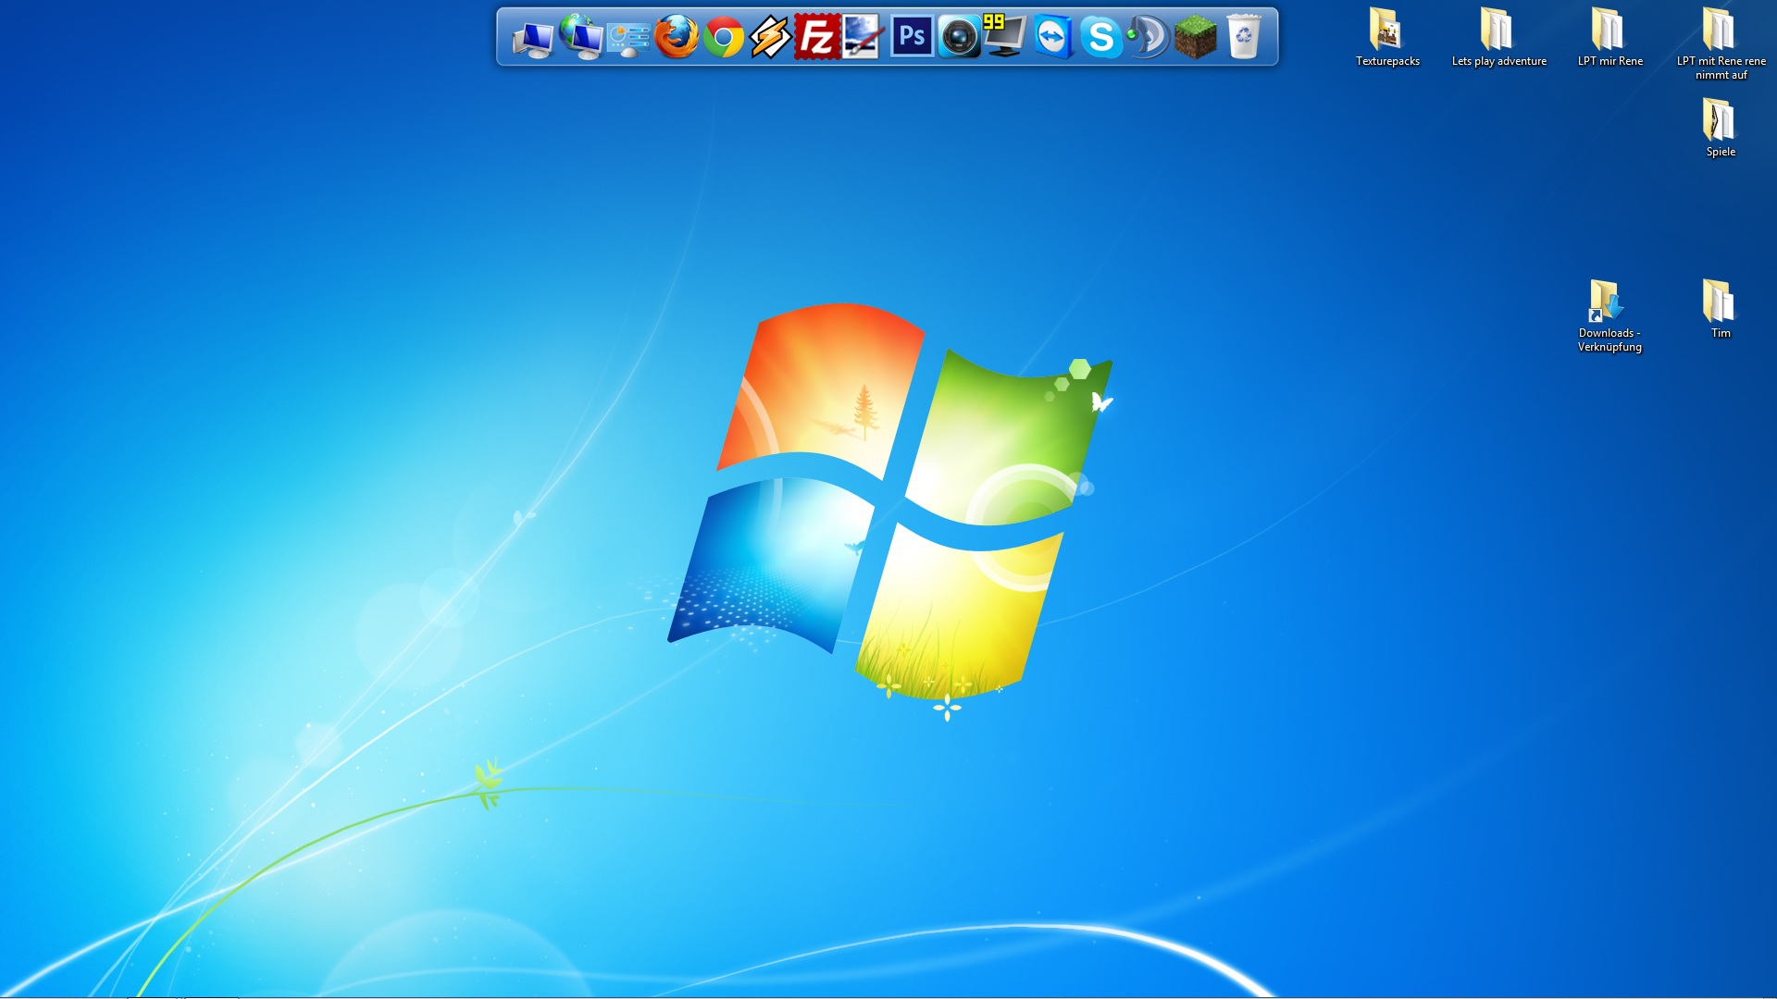Launch TeamViewer from the dock

1053,37
